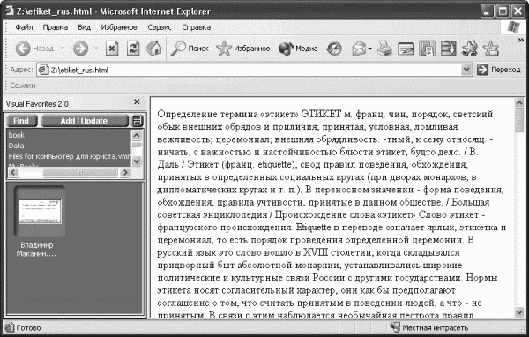The width and height of the screenshot is (529, 337).
Task: Open the History toolbar icon
Action: 334,49
